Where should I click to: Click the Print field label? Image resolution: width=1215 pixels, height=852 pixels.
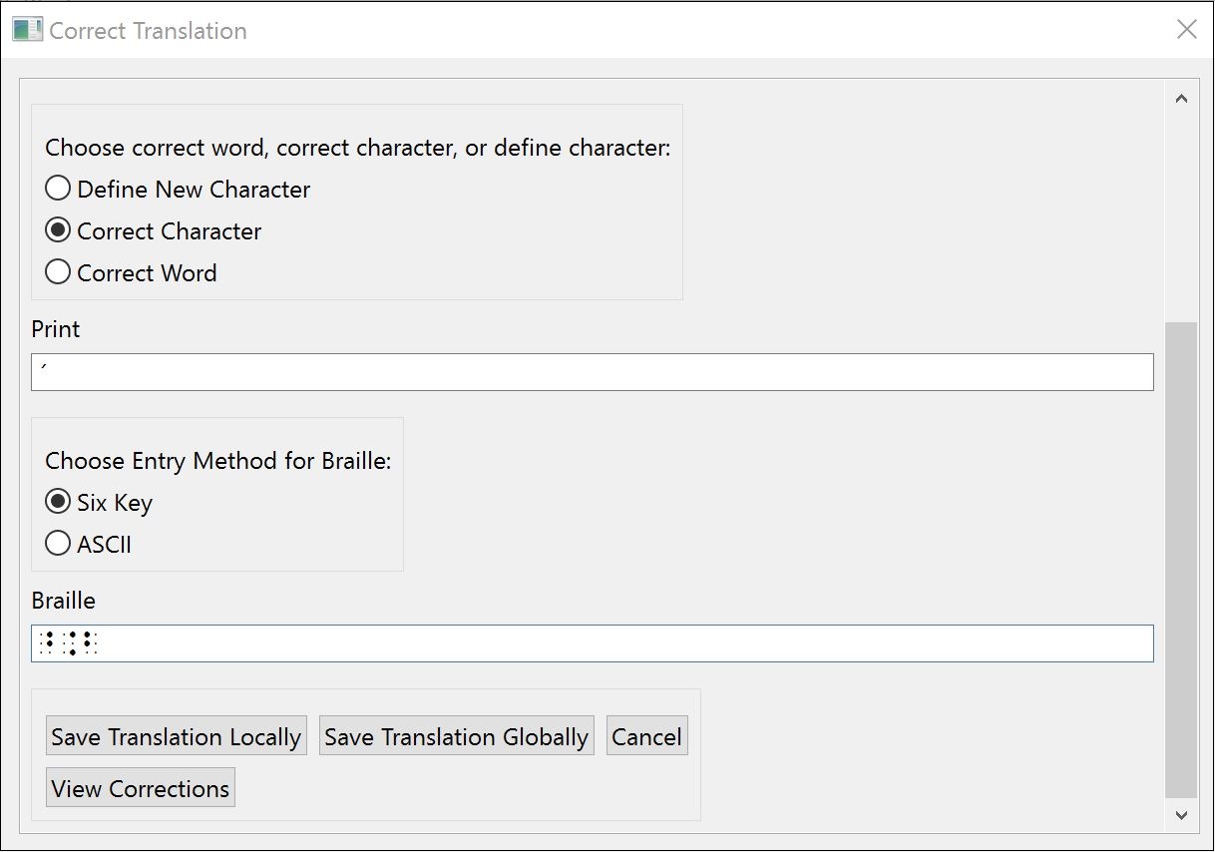pyautogui.click(x=56, y=329)
